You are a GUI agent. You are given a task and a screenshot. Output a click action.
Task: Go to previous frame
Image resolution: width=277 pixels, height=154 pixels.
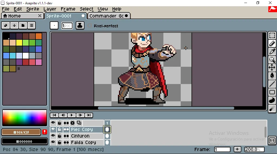[x=63, y=115]
